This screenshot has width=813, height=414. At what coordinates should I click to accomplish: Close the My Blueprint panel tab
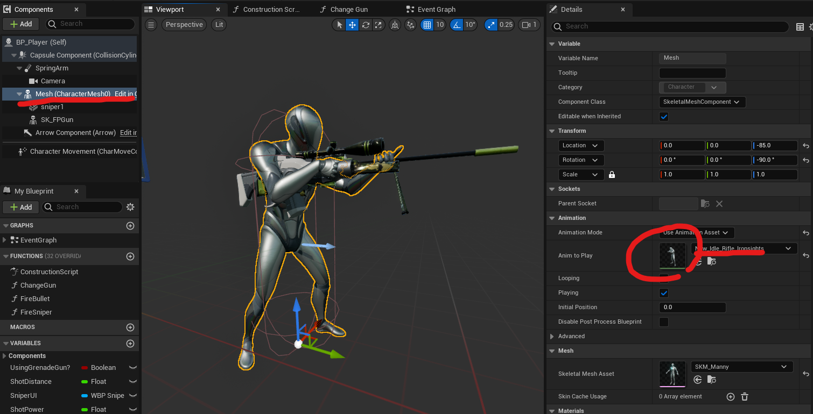pyautogui.click(x=76, y=191)
